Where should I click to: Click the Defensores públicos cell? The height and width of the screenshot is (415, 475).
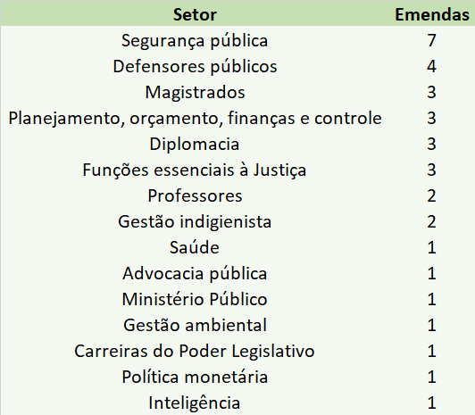click(195, 67)
